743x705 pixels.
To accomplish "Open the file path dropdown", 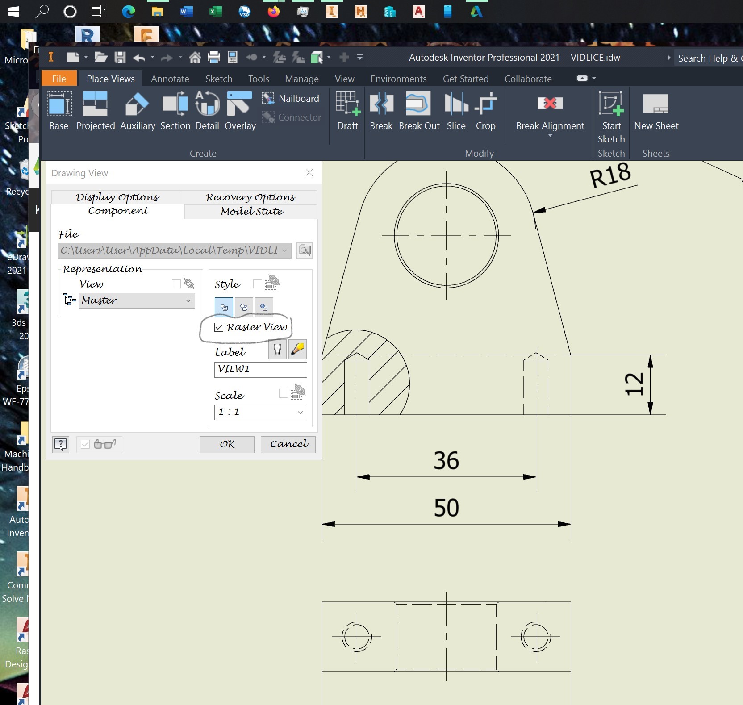I will point(286,250).
